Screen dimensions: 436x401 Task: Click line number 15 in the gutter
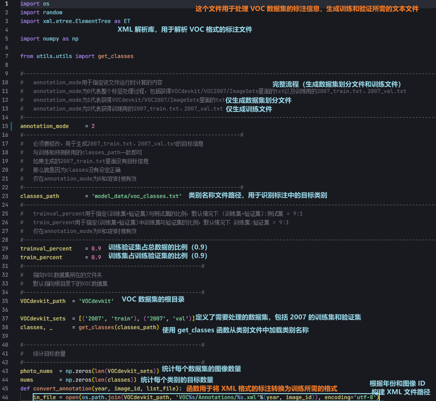click(x=6, y=126)
